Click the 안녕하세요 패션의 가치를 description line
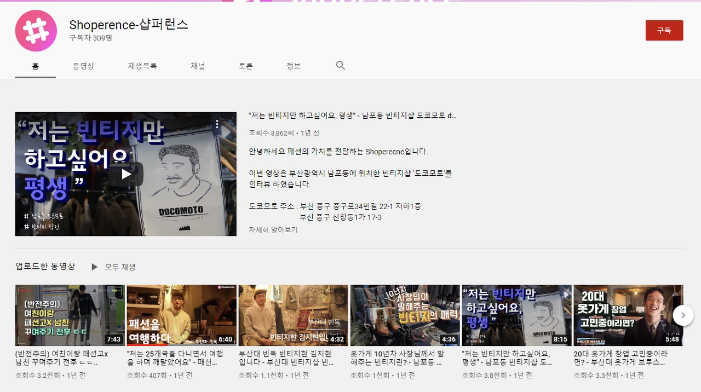 pos(338,152)
